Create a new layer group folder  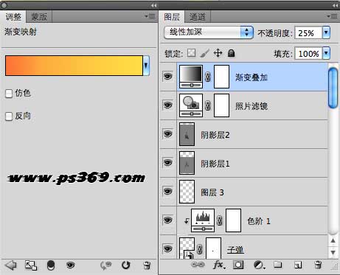coord(278,265)
